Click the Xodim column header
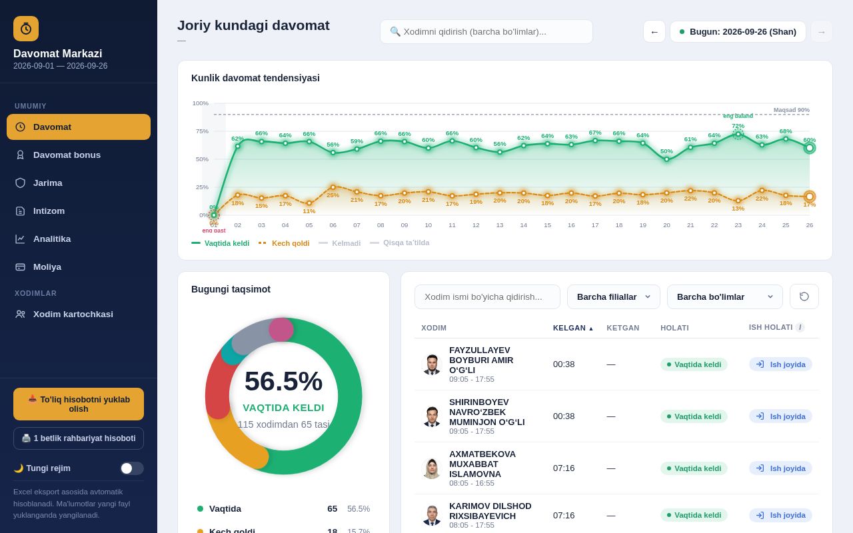The image size is (853, 533). point(434,328)
